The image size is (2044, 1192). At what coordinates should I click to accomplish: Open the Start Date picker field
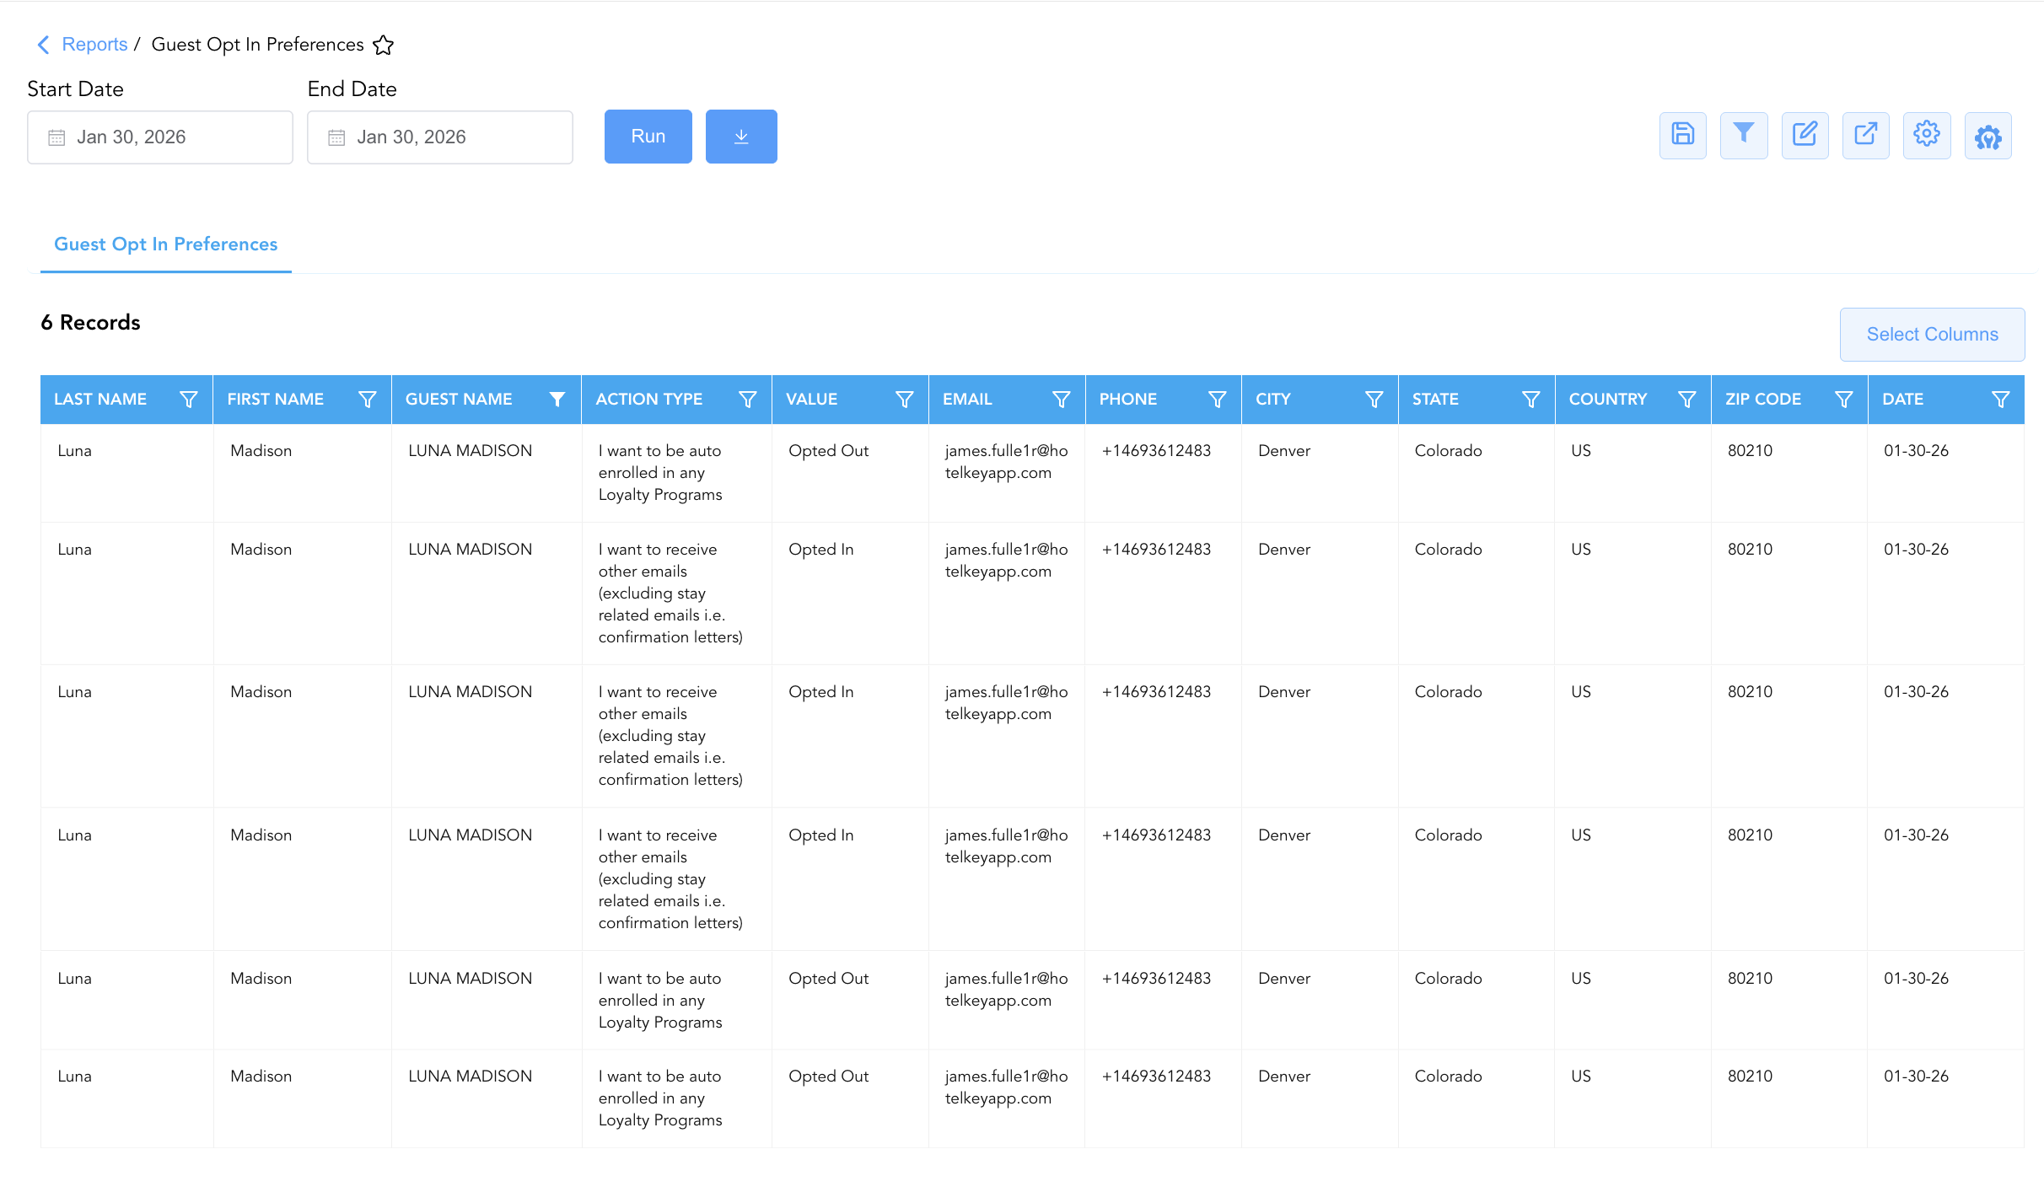coord(160,137)
